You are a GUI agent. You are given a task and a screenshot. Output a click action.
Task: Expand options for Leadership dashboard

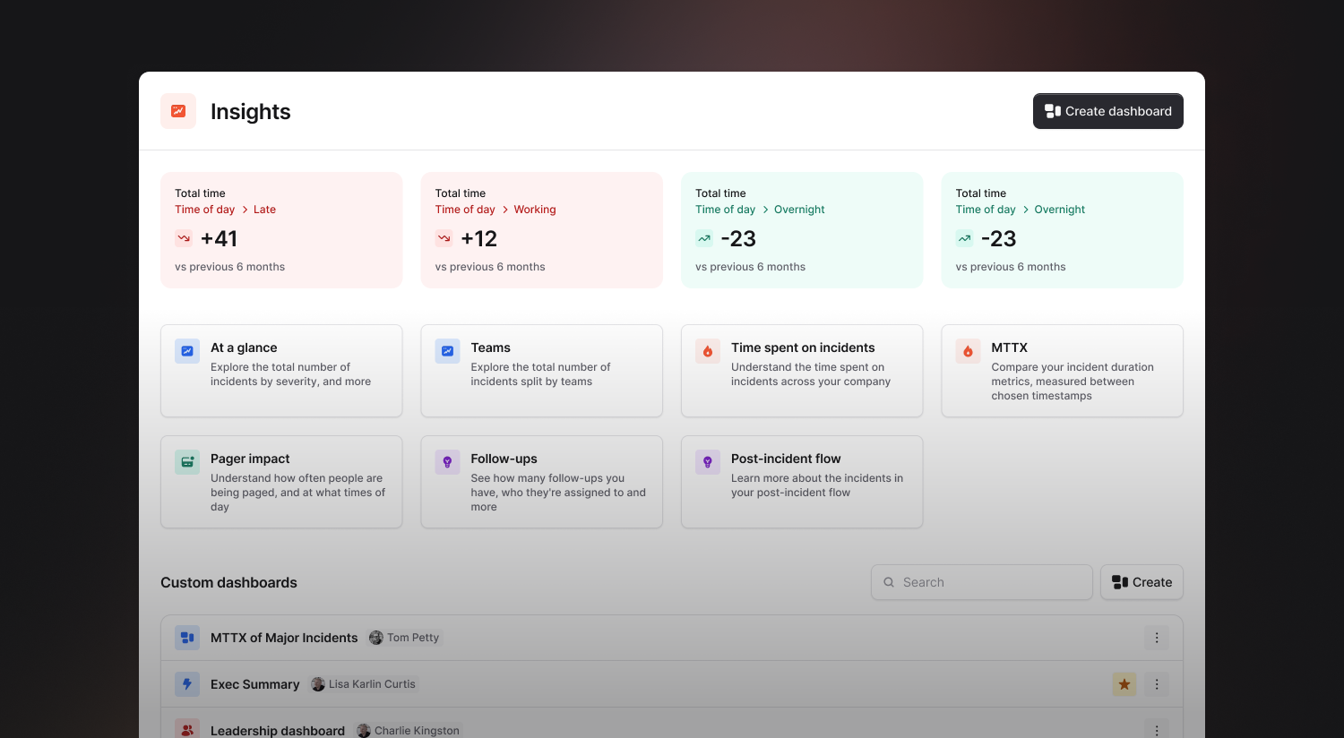point(1157,729)
